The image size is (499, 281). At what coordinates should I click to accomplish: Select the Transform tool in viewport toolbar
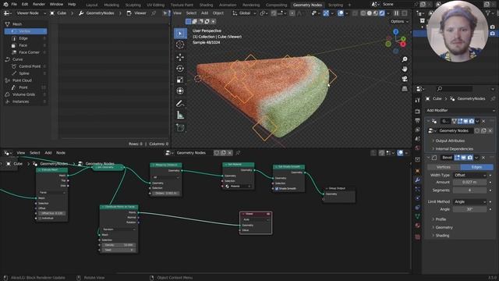tap(180, 91)
